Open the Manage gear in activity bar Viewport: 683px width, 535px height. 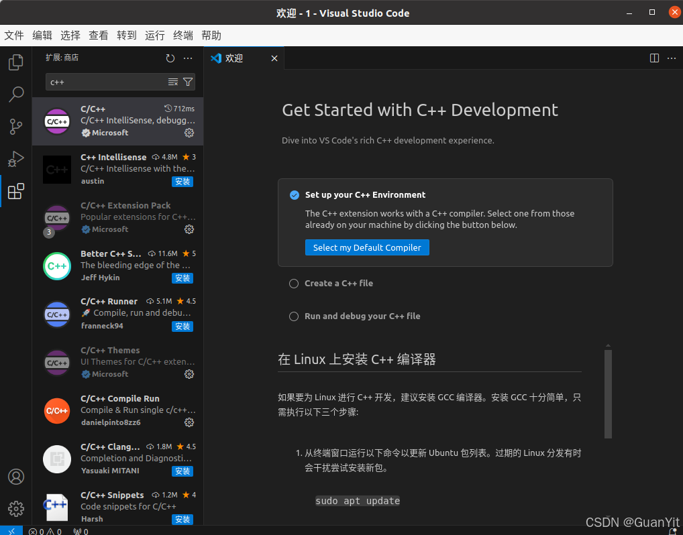[x=15, y=508]
